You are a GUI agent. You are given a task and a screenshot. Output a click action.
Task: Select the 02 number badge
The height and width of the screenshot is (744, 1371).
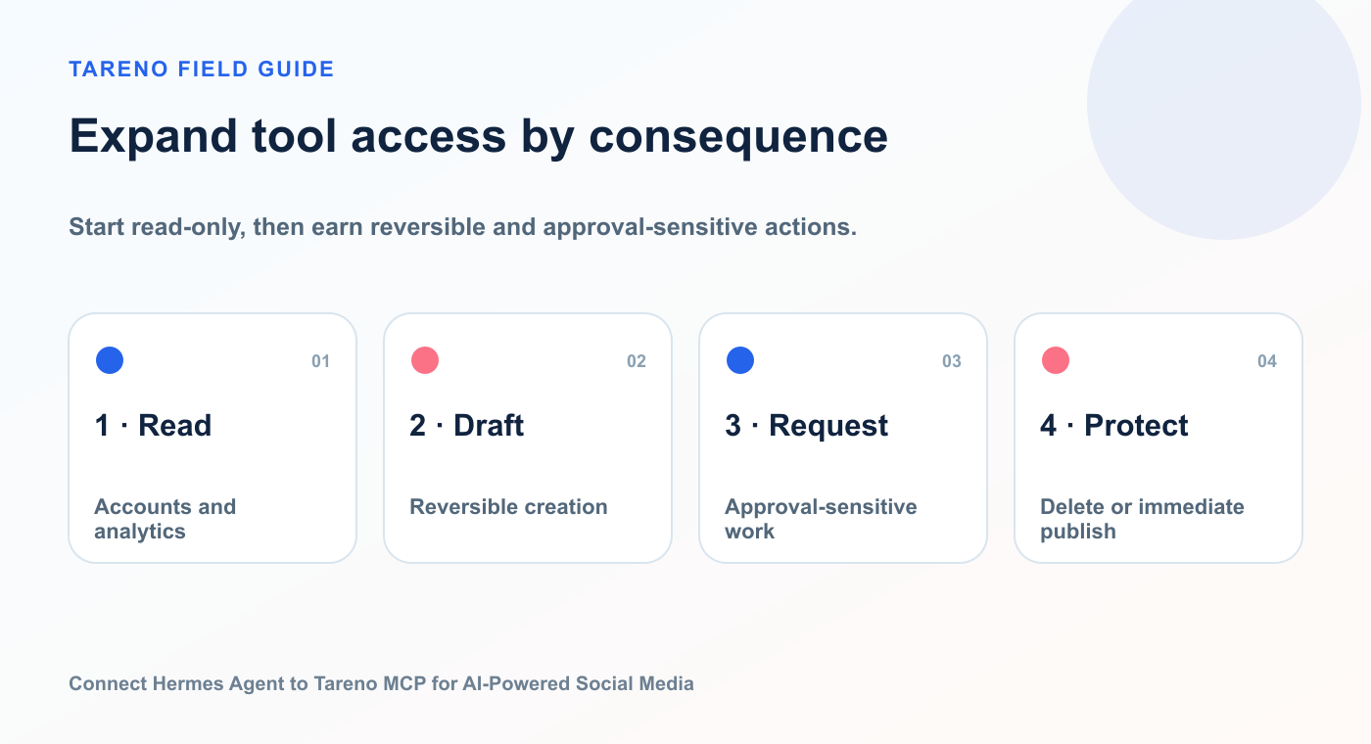tap(637, 361)
